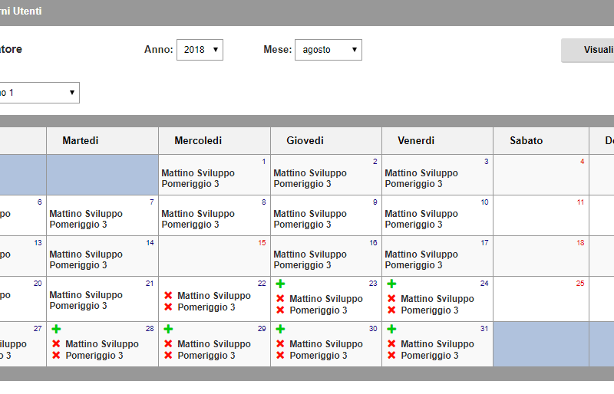Click Mattino Sviluppo on day 14
This screenshot has width=614, height=394.
pyautogui.click(x=86, y=254)
